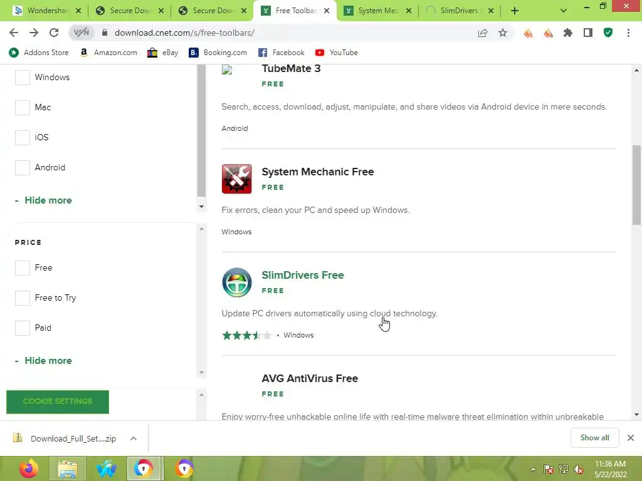Tick the Android platform checkbox
Image resolution: width=642 pixels, height=481 pixels.
(23, 168)
